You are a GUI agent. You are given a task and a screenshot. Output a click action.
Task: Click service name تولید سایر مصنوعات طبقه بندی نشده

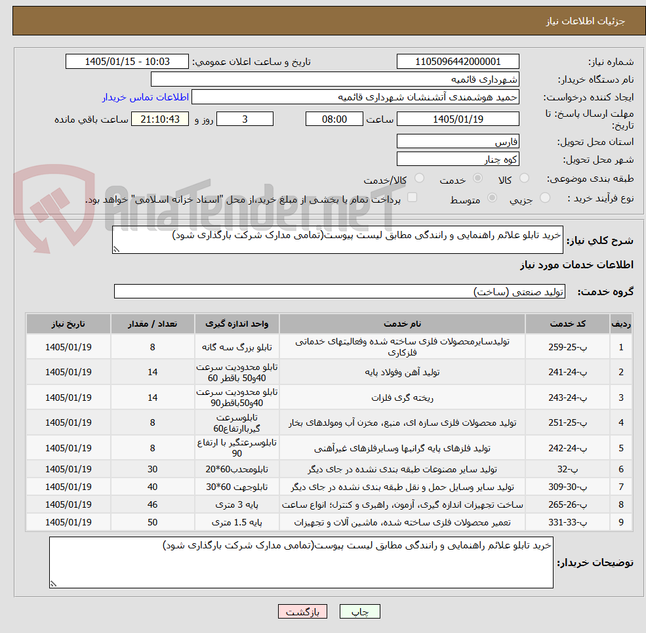coord(402,470)
